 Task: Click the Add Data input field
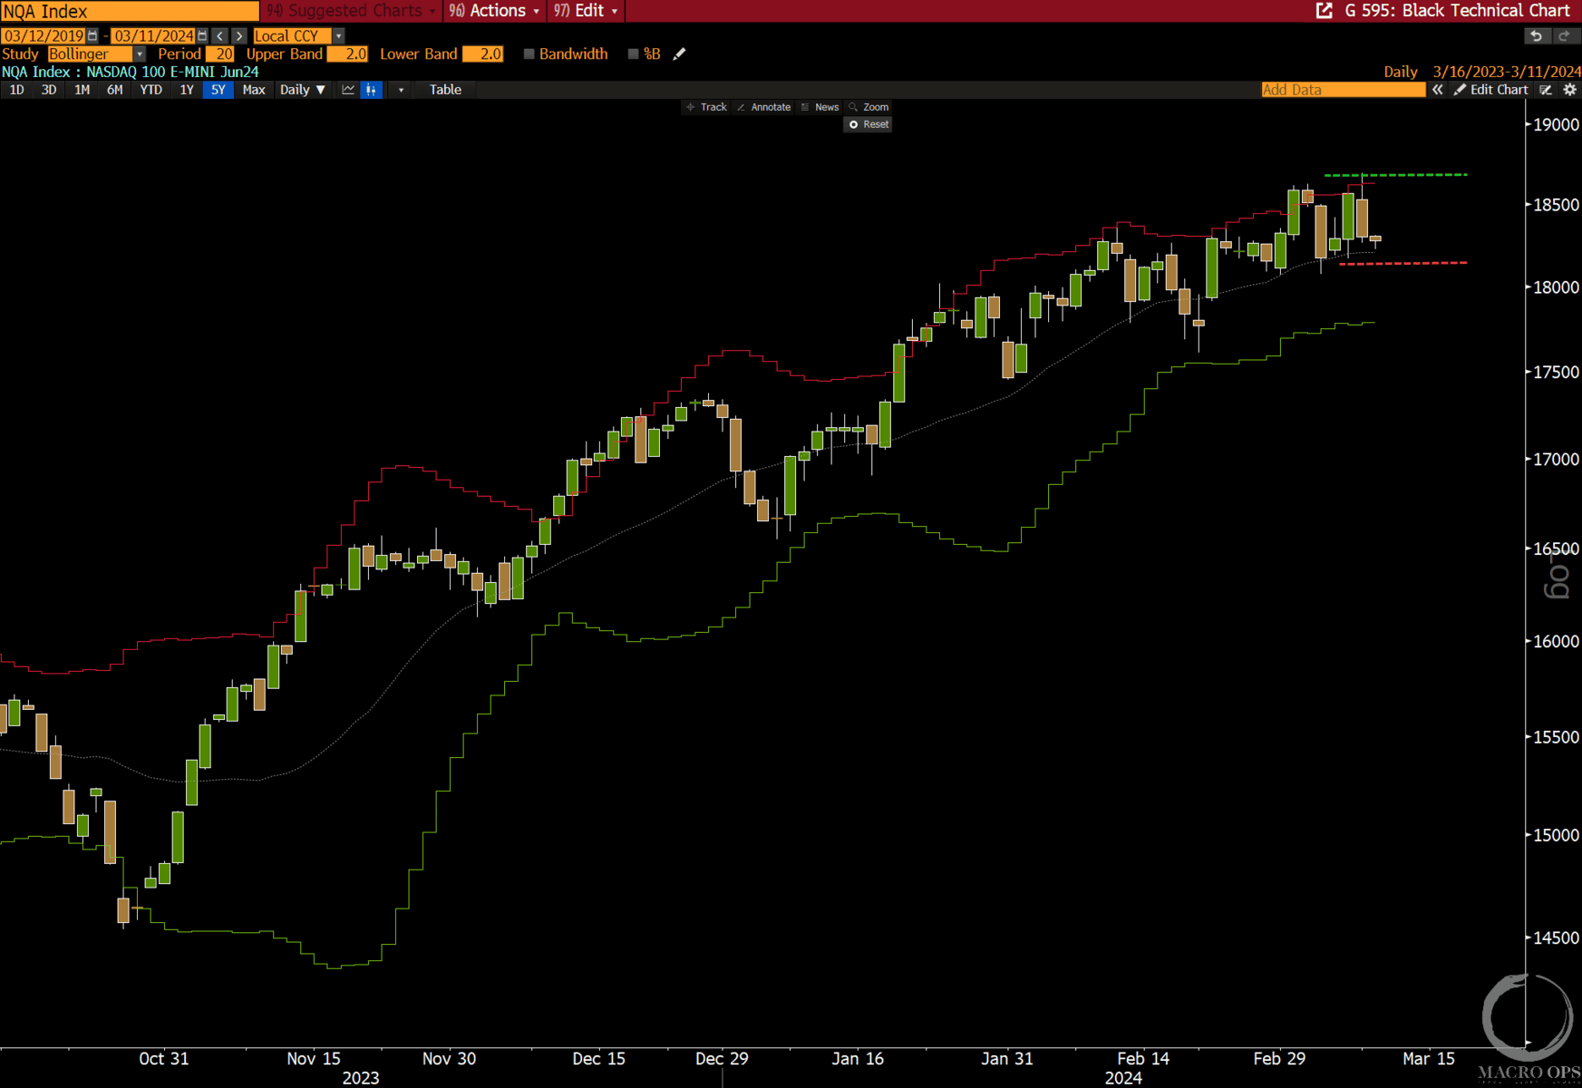[x=1343, y=90]
